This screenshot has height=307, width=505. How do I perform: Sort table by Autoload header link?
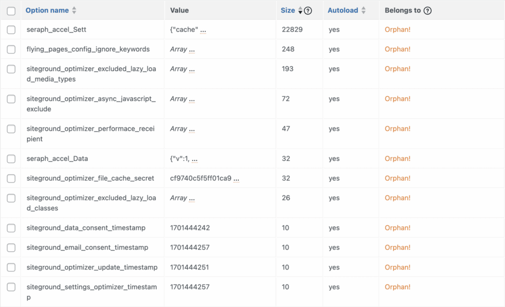[343, 10]
